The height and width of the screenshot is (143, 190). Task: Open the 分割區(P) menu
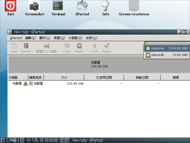click(x=75, y=38)
